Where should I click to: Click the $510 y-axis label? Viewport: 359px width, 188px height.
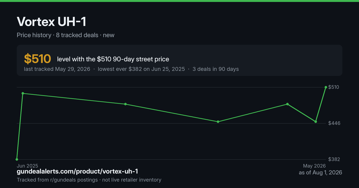click(x=334, y=87)
